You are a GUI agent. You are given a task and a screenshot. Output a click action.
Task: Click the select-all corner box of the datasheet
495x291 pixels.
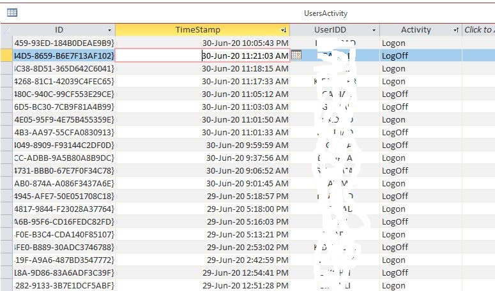[x=6, y=30]
